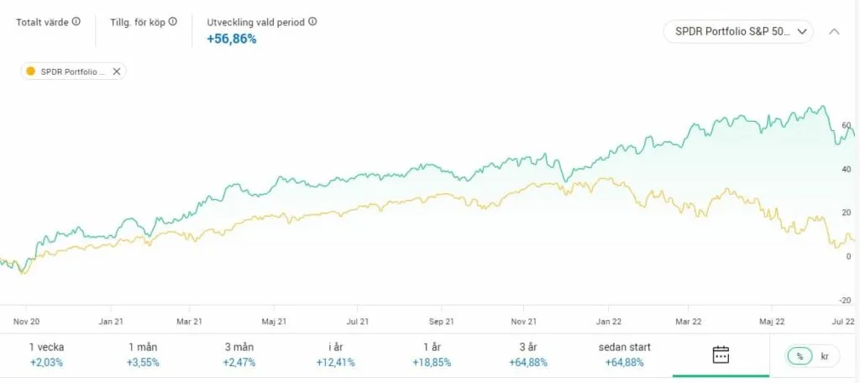
Task: Click the +56,86% performance value
Action: pyautogui.click(x=232, y=39)
